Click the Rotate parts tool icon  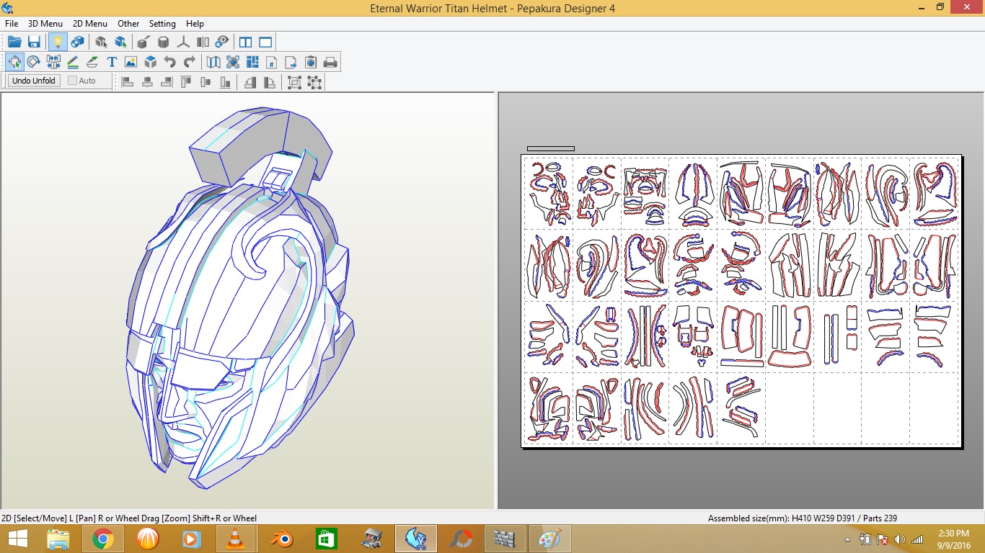click(x=33, y=62)
